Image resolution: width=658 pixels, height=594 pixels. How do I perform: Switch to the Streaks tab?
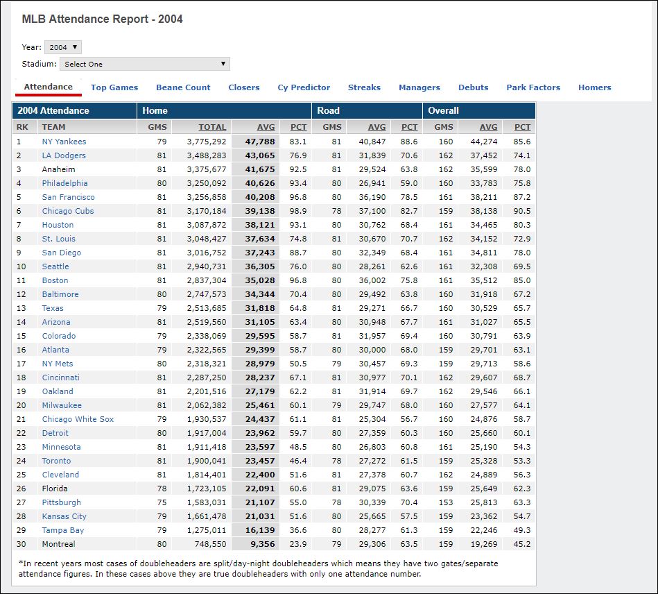tap(364, 87)
